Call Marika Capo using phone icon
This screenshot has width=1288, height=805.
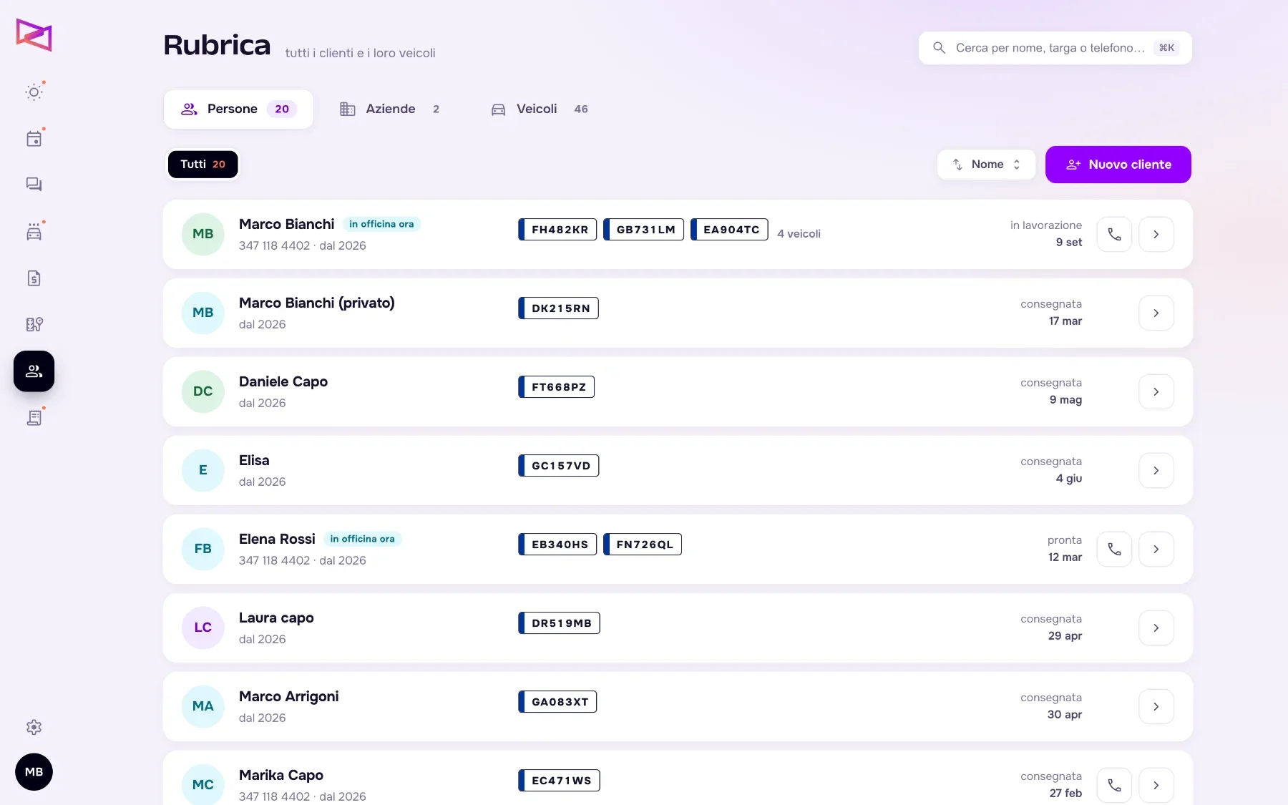click(1114, 785)
